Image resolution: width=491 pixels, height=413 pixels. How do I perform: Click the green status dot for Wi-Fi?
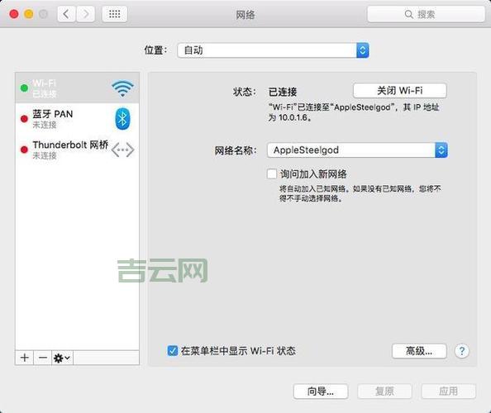pyautogui.click(x=24, y=88)
